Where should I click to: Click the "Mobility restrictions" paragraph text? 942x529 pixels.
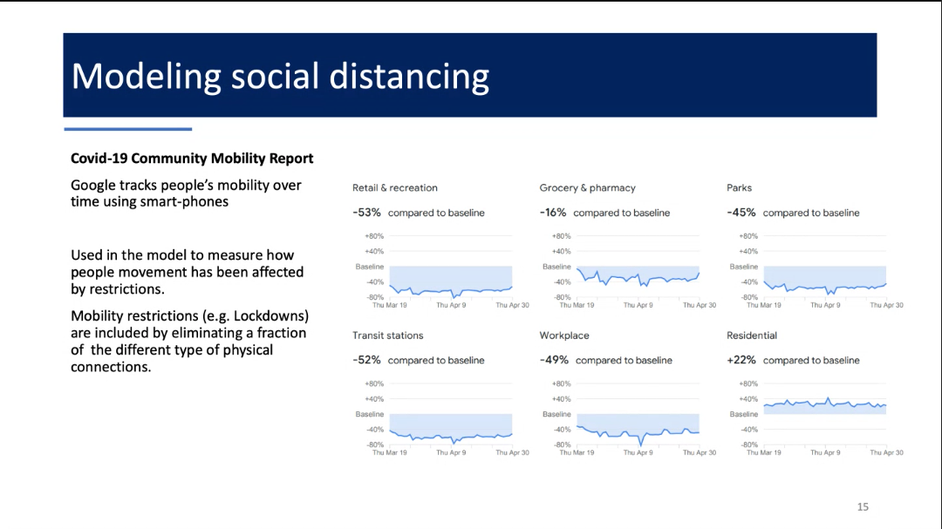[x=188, y=341]
